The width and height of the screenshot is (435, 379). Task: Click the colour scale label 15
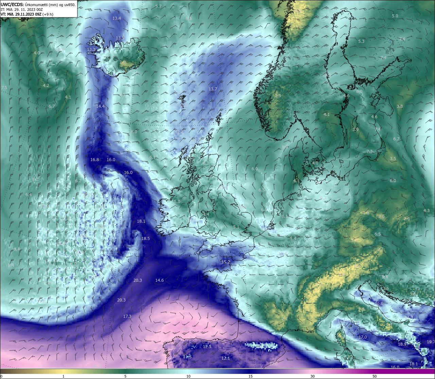(250, 376)
